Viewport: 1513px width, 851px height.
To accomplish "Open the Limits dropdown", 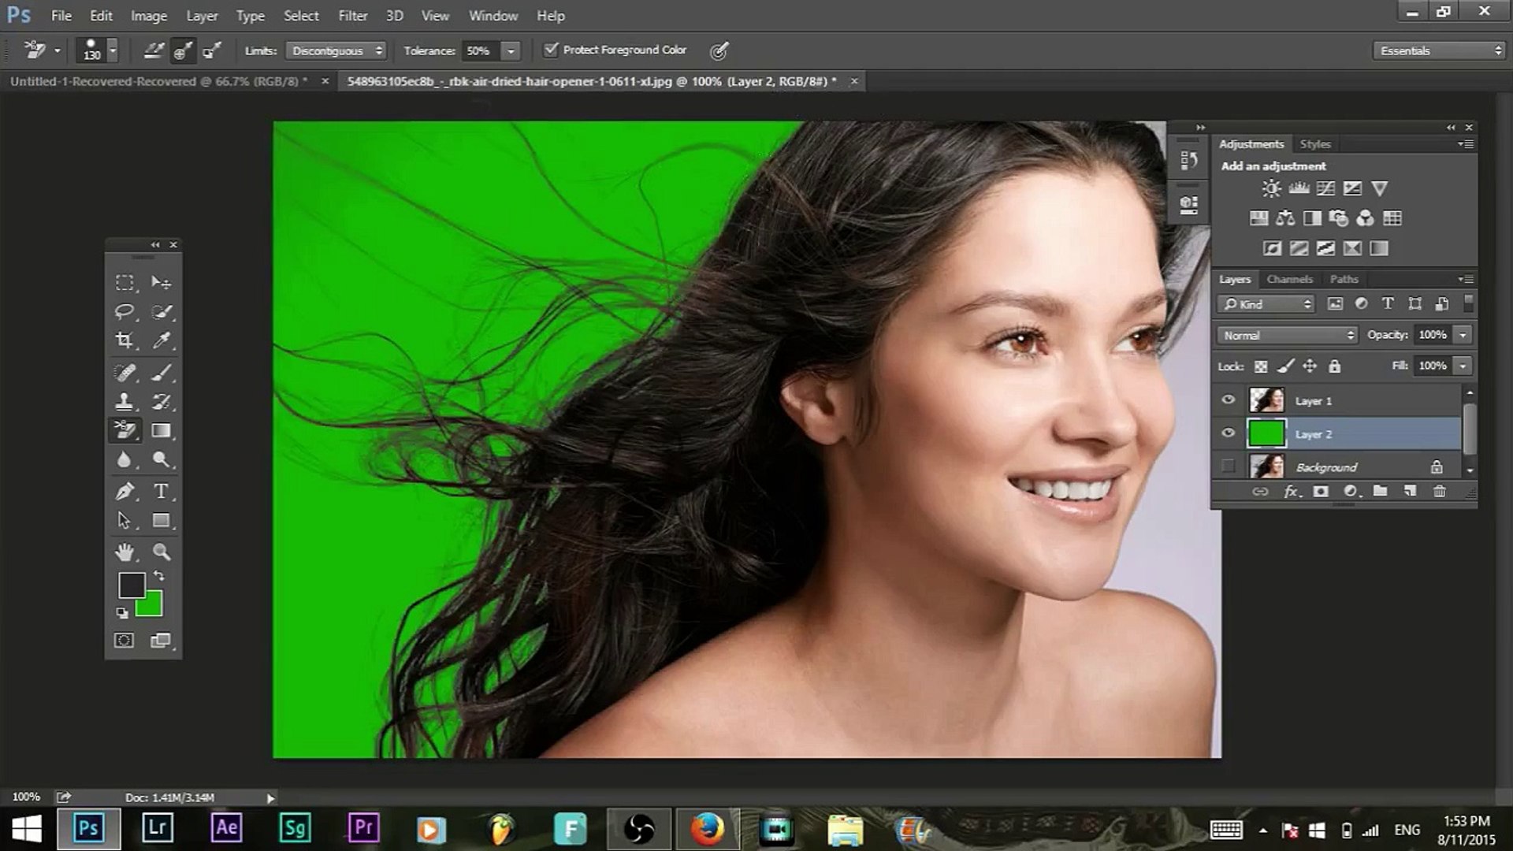I will (x=336, y=50).
